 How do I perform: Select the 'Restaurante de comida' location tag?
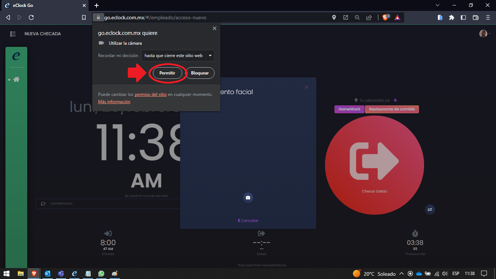click(x=392, y=109)
